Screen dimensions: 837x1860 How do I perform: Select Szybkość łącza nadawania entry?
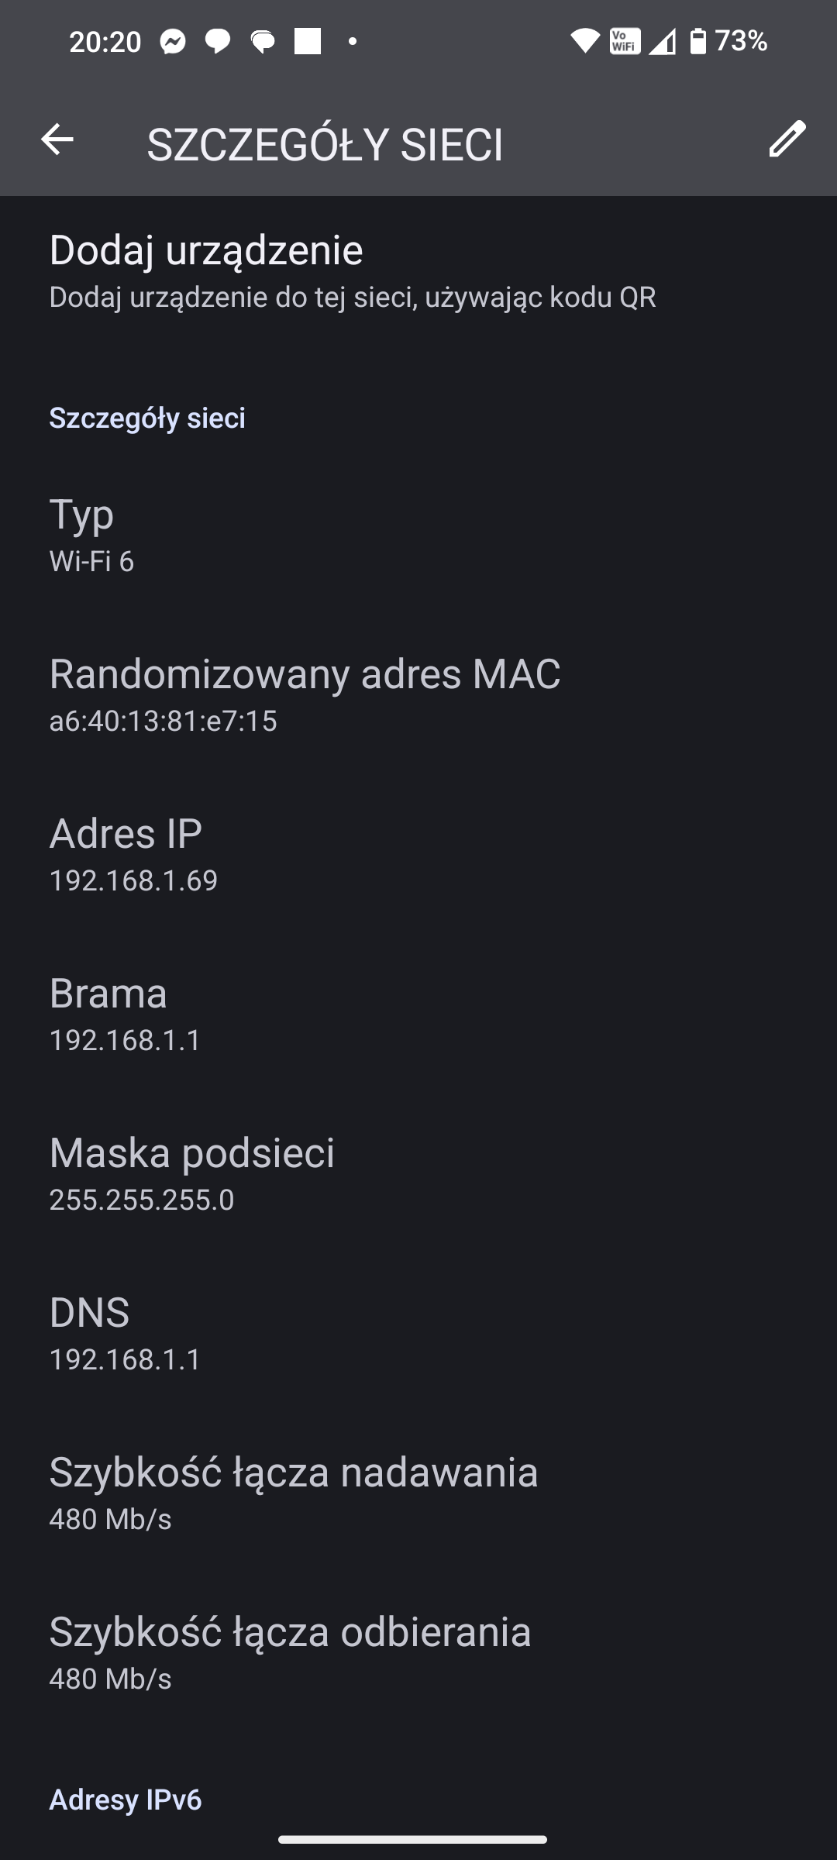tap(294, 1493)
